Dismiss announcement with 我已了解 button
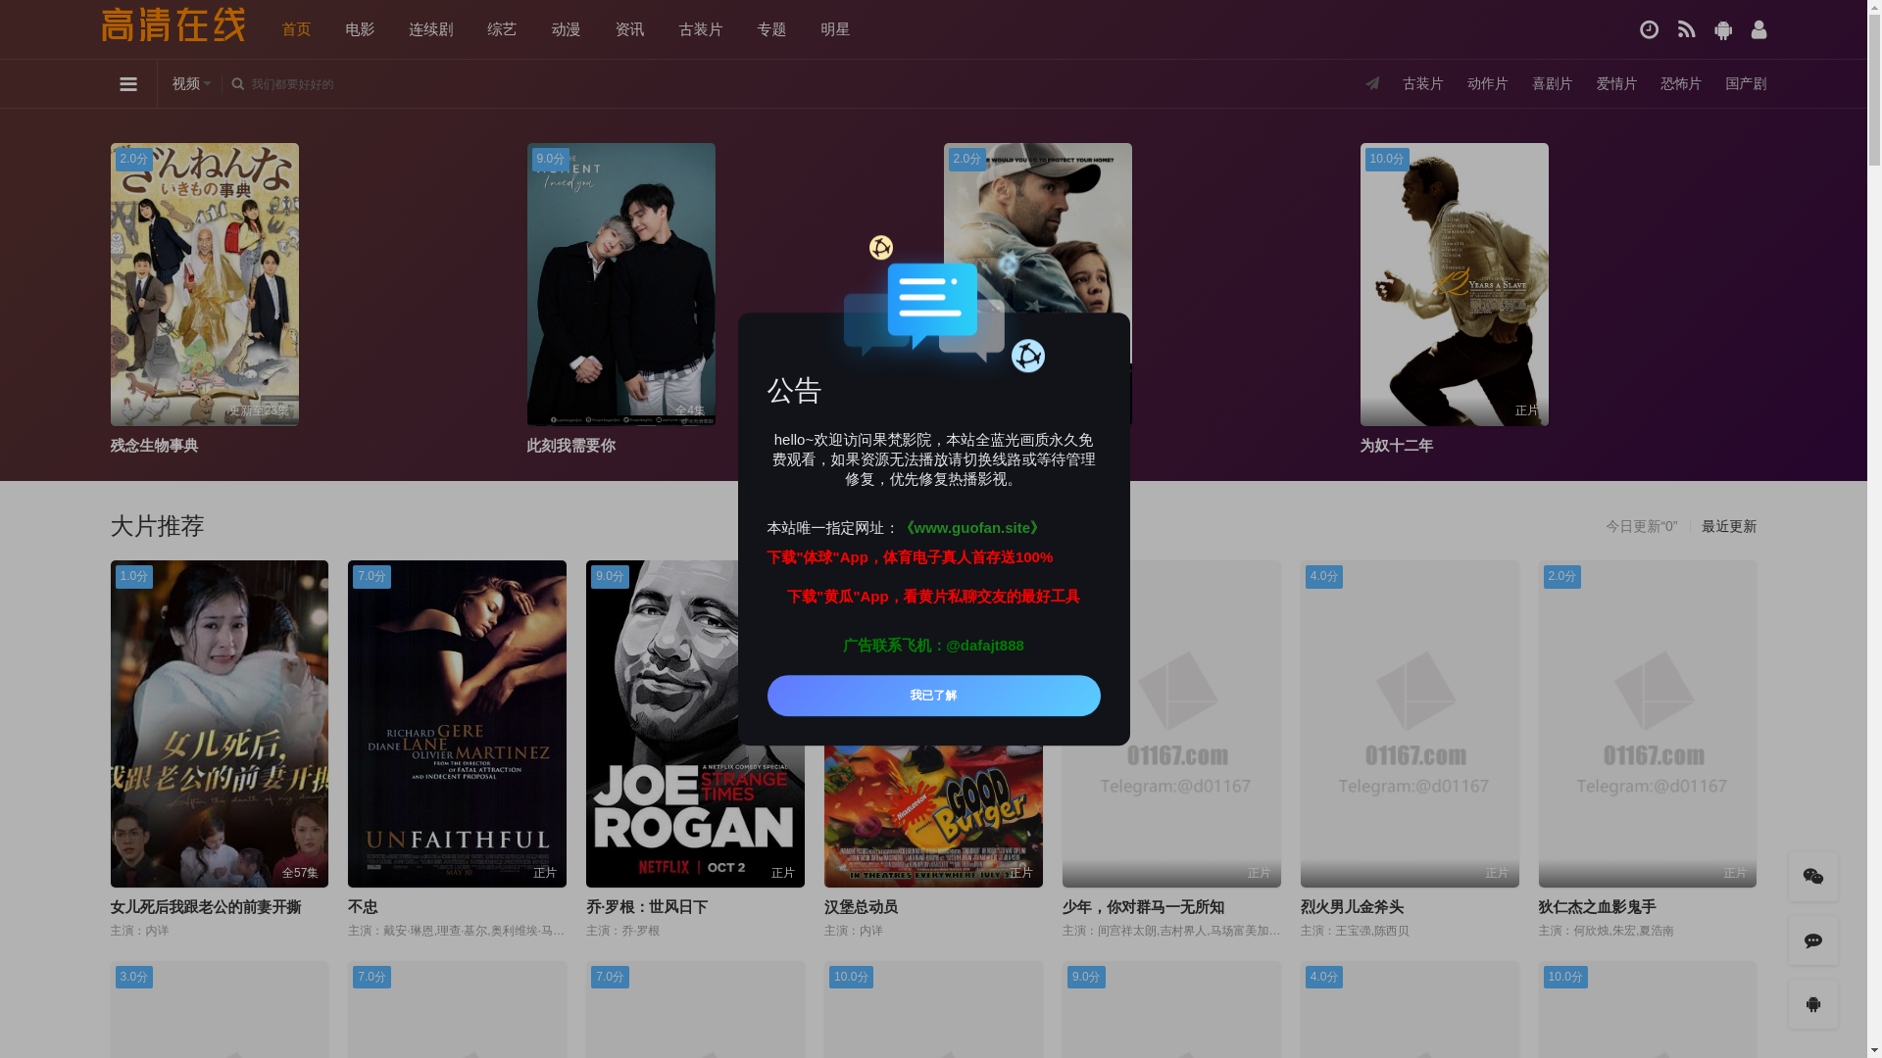Viewport: 1882px width, 1058px height. click(933, 696)
